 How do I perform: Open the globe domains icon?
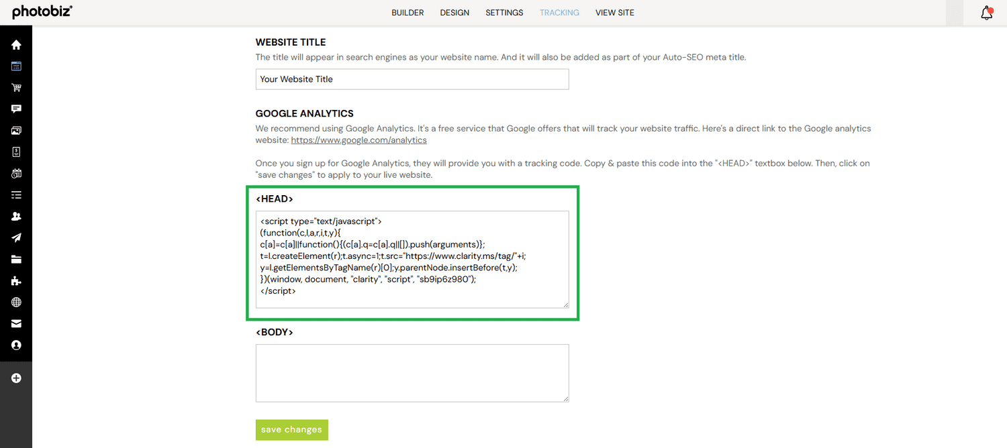pyautogui.click(x=16, y=302)
